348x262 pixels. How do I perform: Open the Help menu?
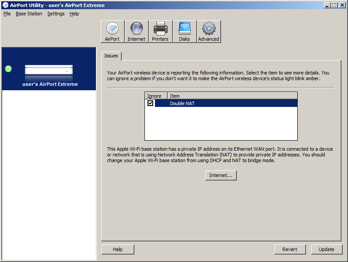tap(74, 14)
